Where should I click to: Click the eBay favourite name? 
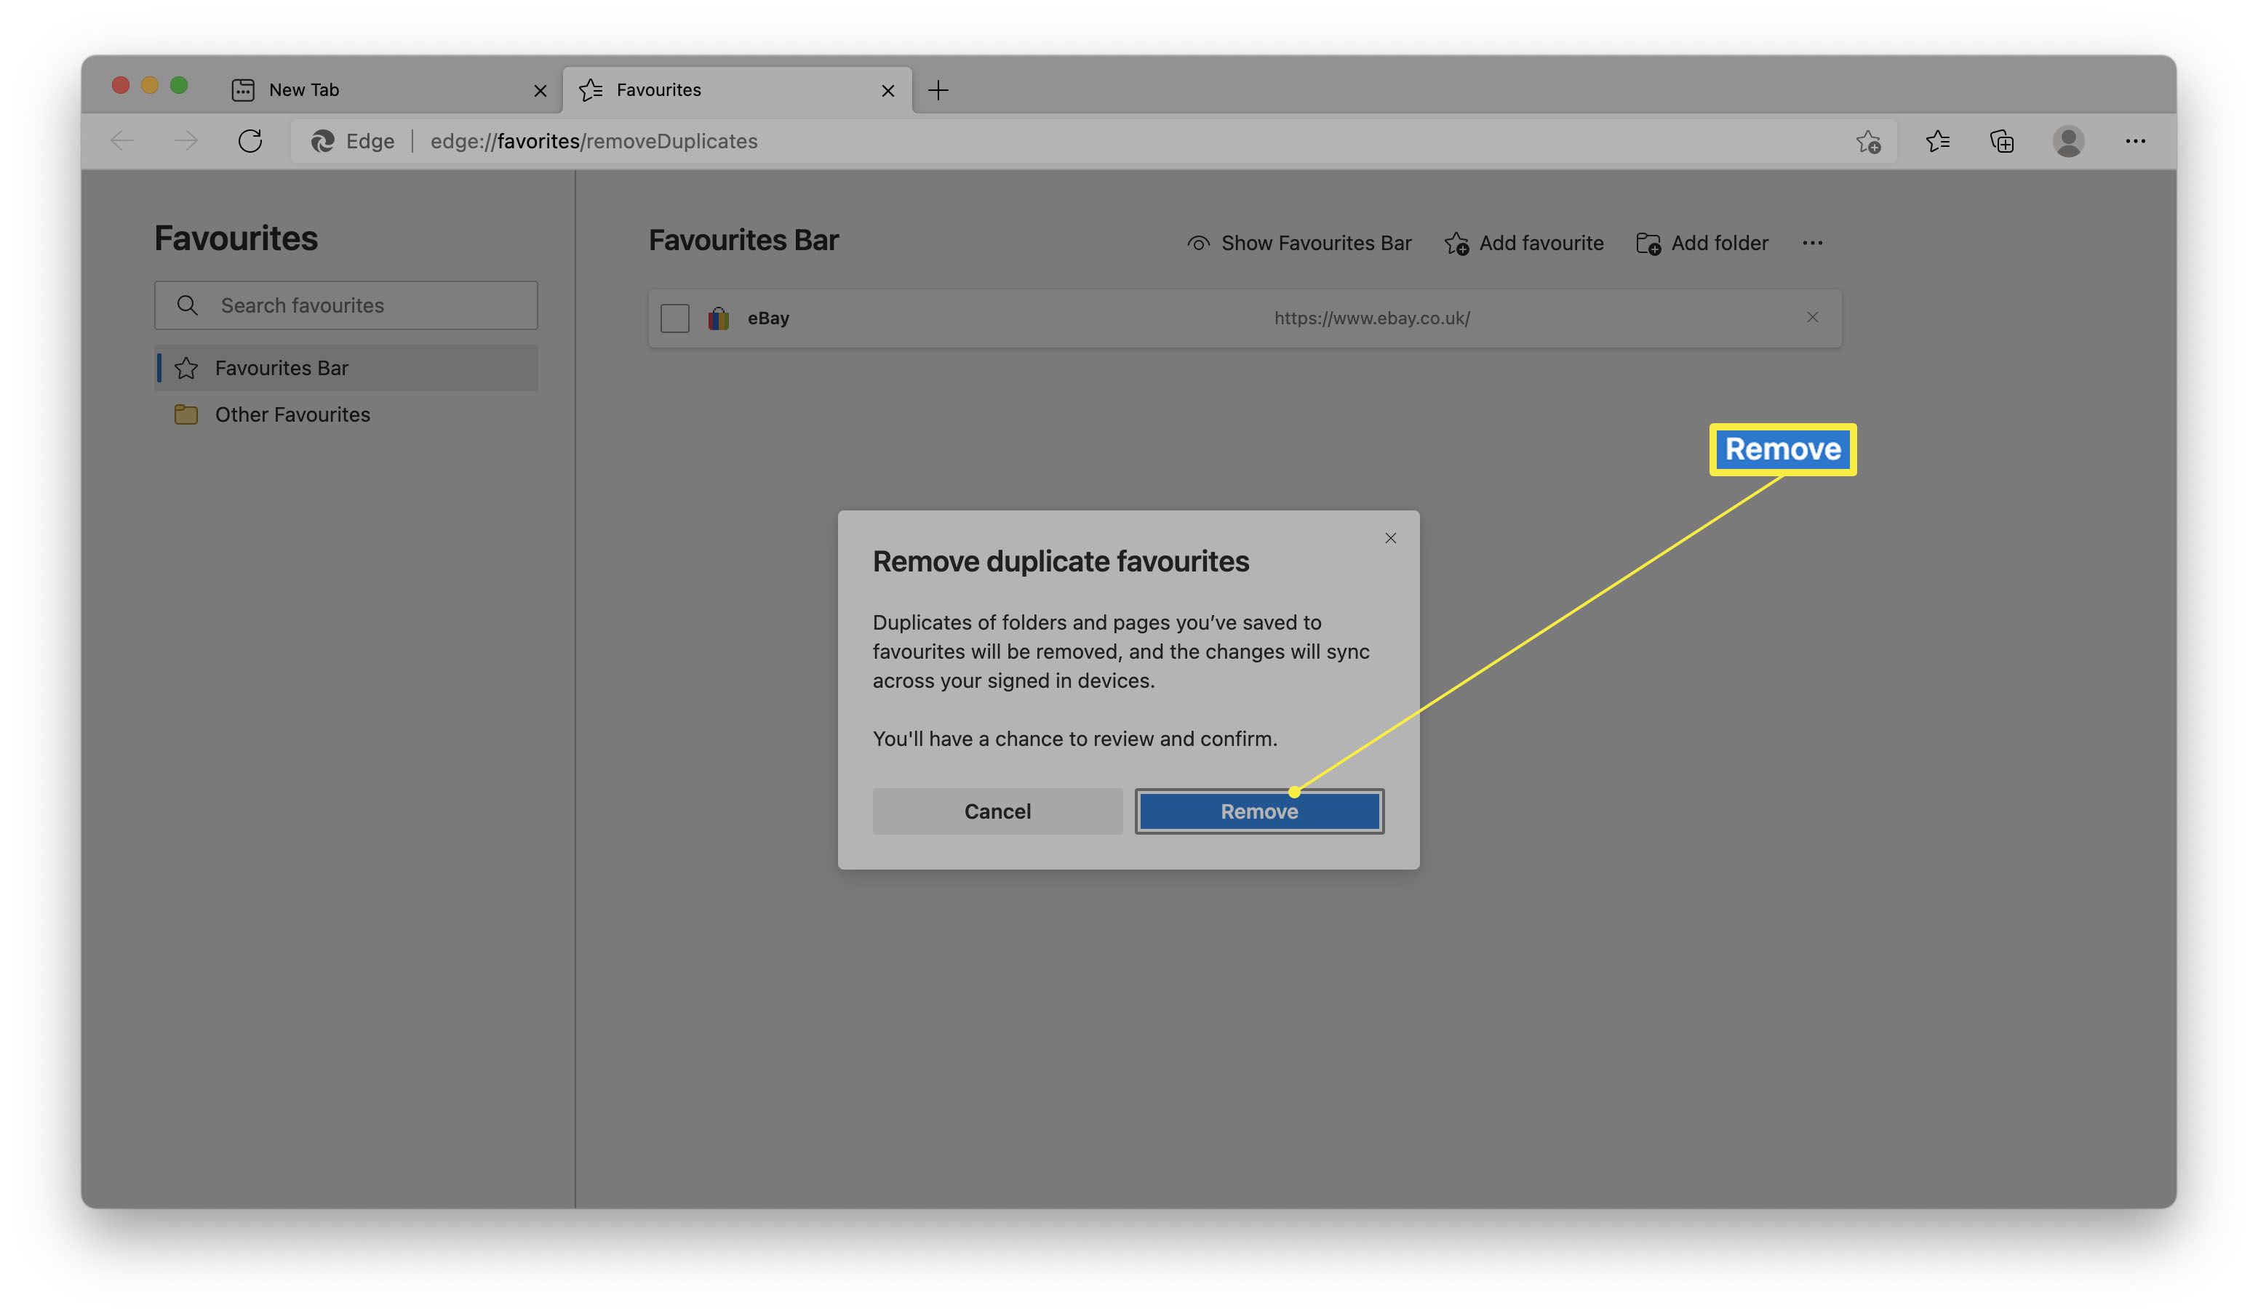click(769, 318)
